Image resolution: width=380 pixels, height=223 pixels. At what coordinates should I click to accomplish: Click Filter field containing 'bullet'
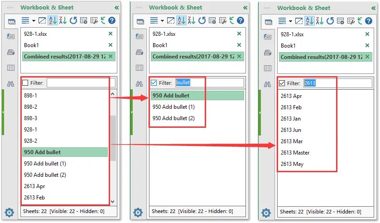tap(210, 83)
